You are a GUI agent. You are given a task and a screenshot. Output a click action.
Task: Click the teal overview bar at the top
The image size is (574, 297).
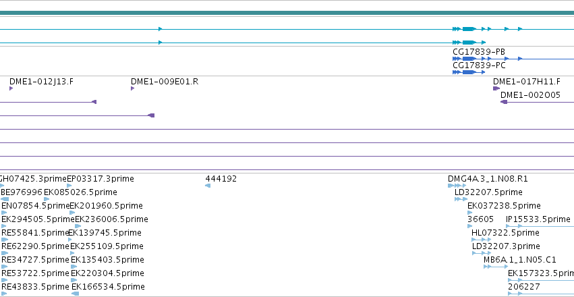coord(287,13)
